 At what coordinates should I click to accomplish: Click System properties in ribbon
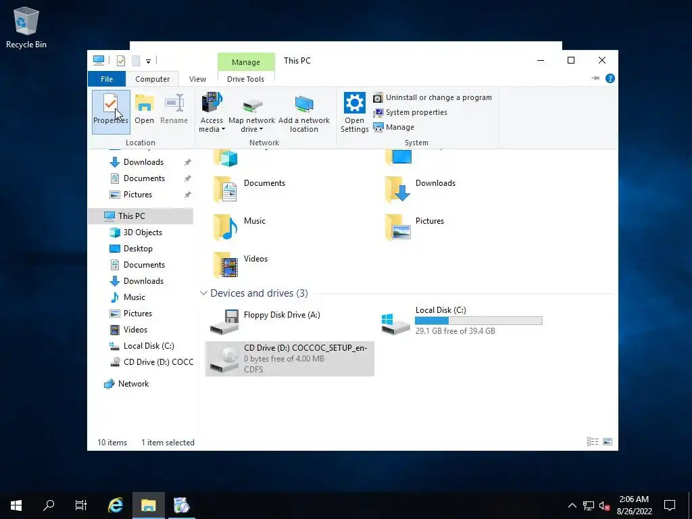[410, 113]
